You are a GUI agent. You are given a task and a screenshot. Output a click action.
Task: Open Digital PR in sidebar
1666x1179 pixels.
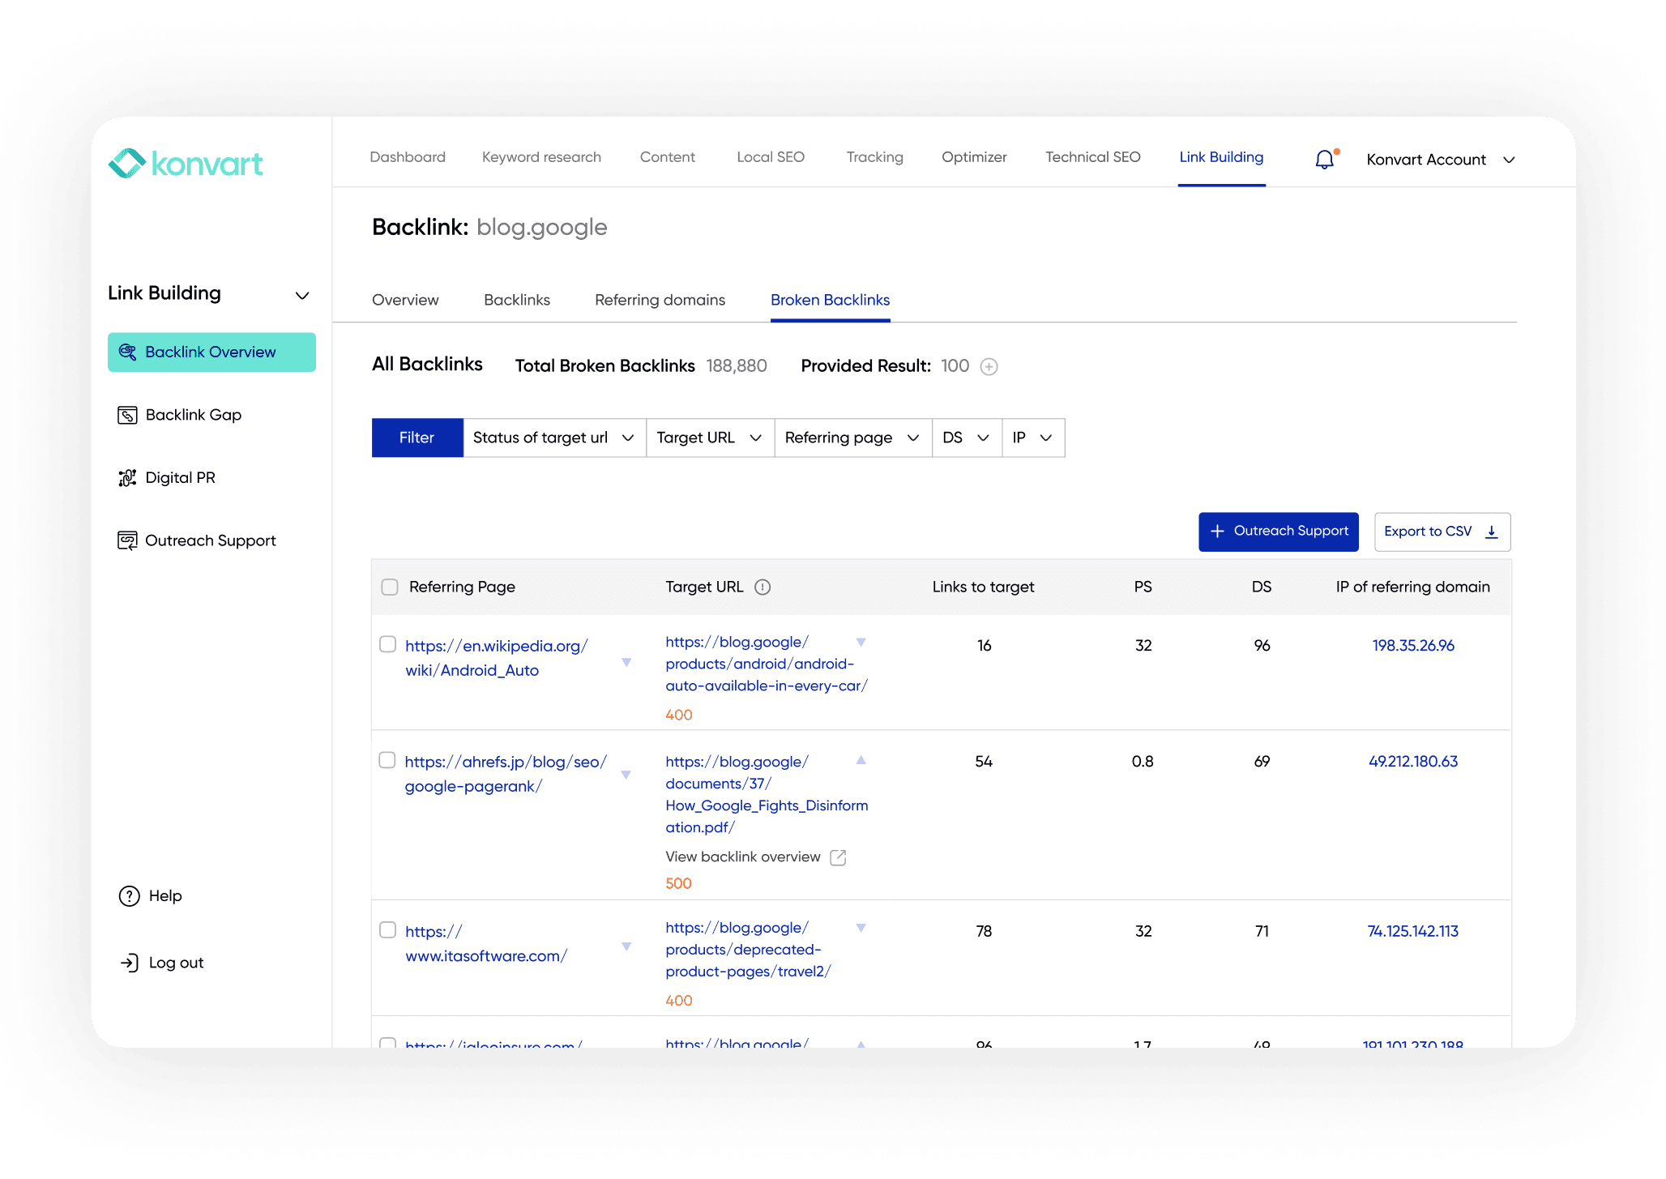coord(180,478)
